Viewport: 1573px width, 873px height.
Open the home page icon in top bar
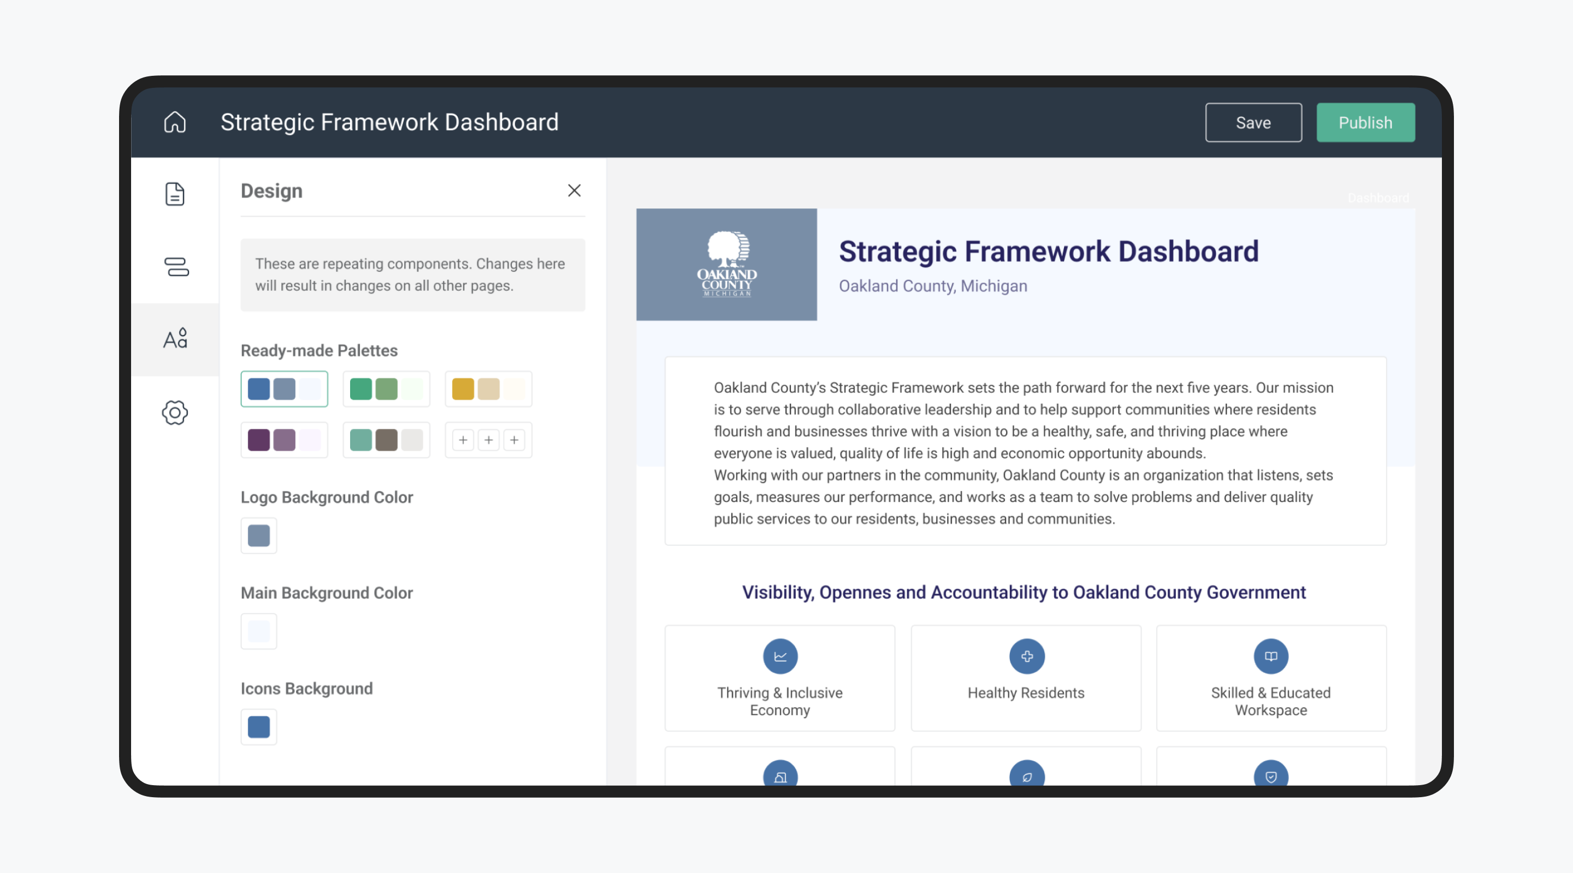click(175, 122)
